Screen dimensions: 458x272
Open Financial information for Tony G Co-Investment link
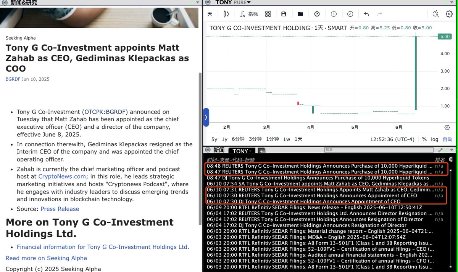(x=103, y=247)
